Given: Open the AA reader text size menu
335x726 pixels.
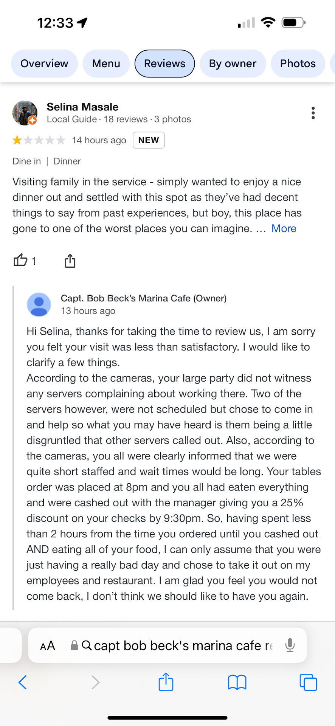Looking at the screenshot, I should pyautogui.click(x=48, y=645).
